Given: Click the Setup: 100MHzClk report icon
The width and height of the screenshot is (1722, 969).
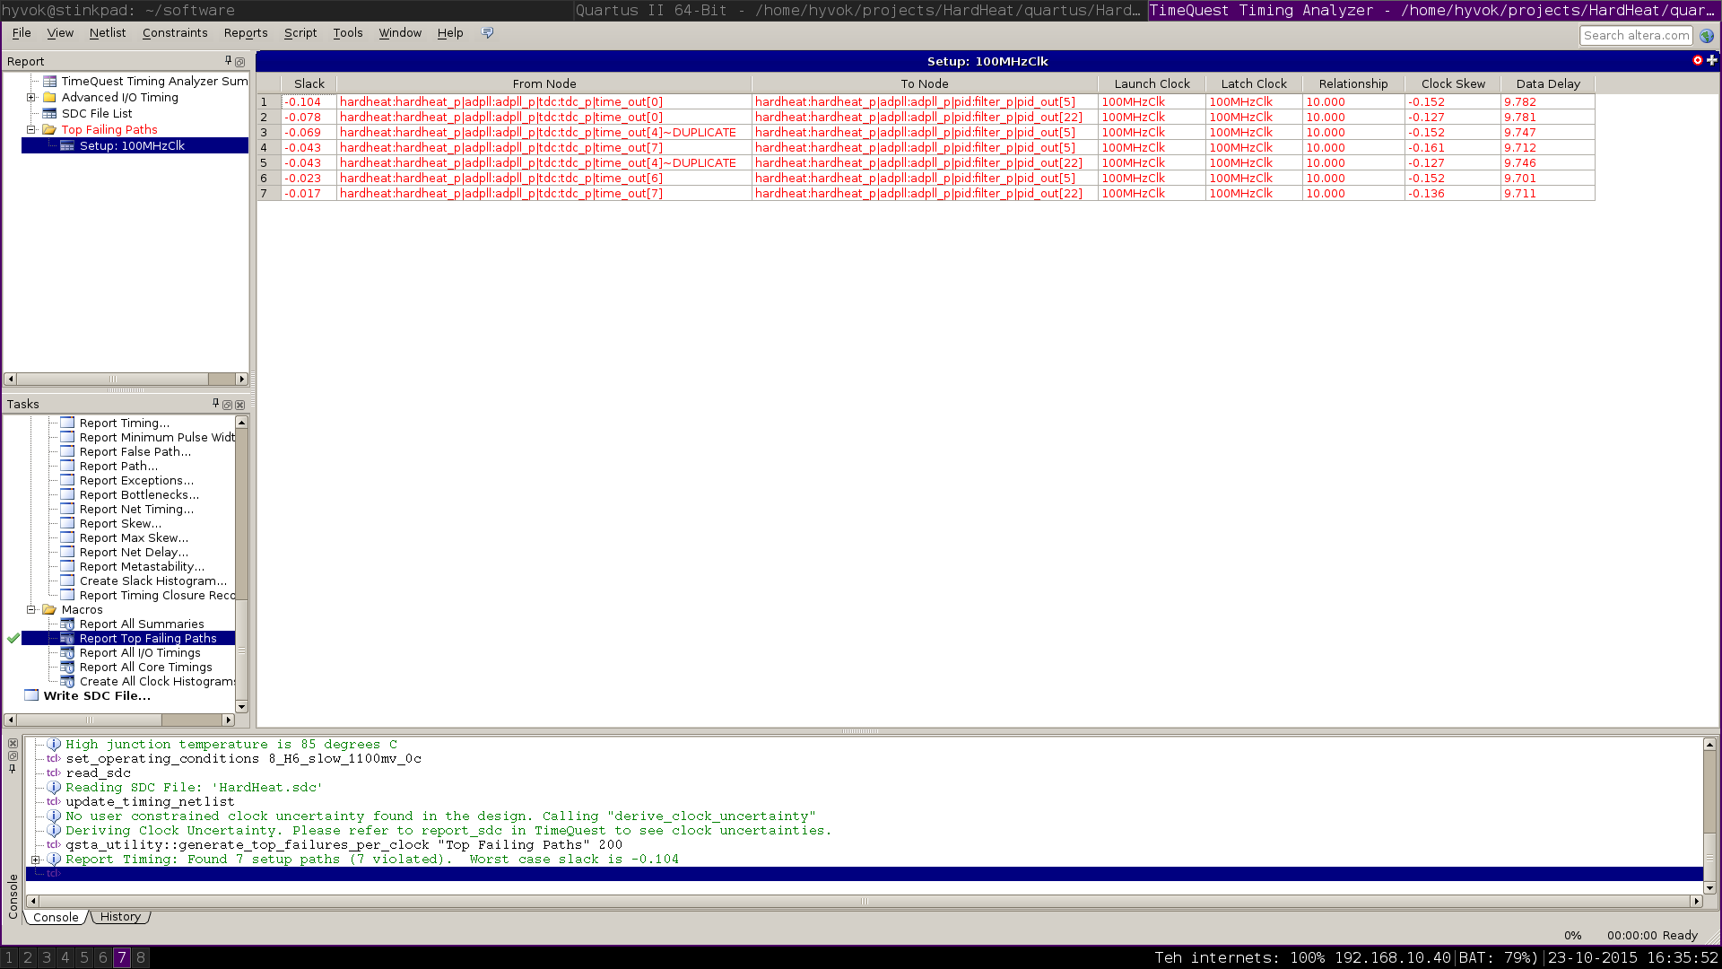Looking at the screenshot, I should pyautogui.click(x=67, y=146).
